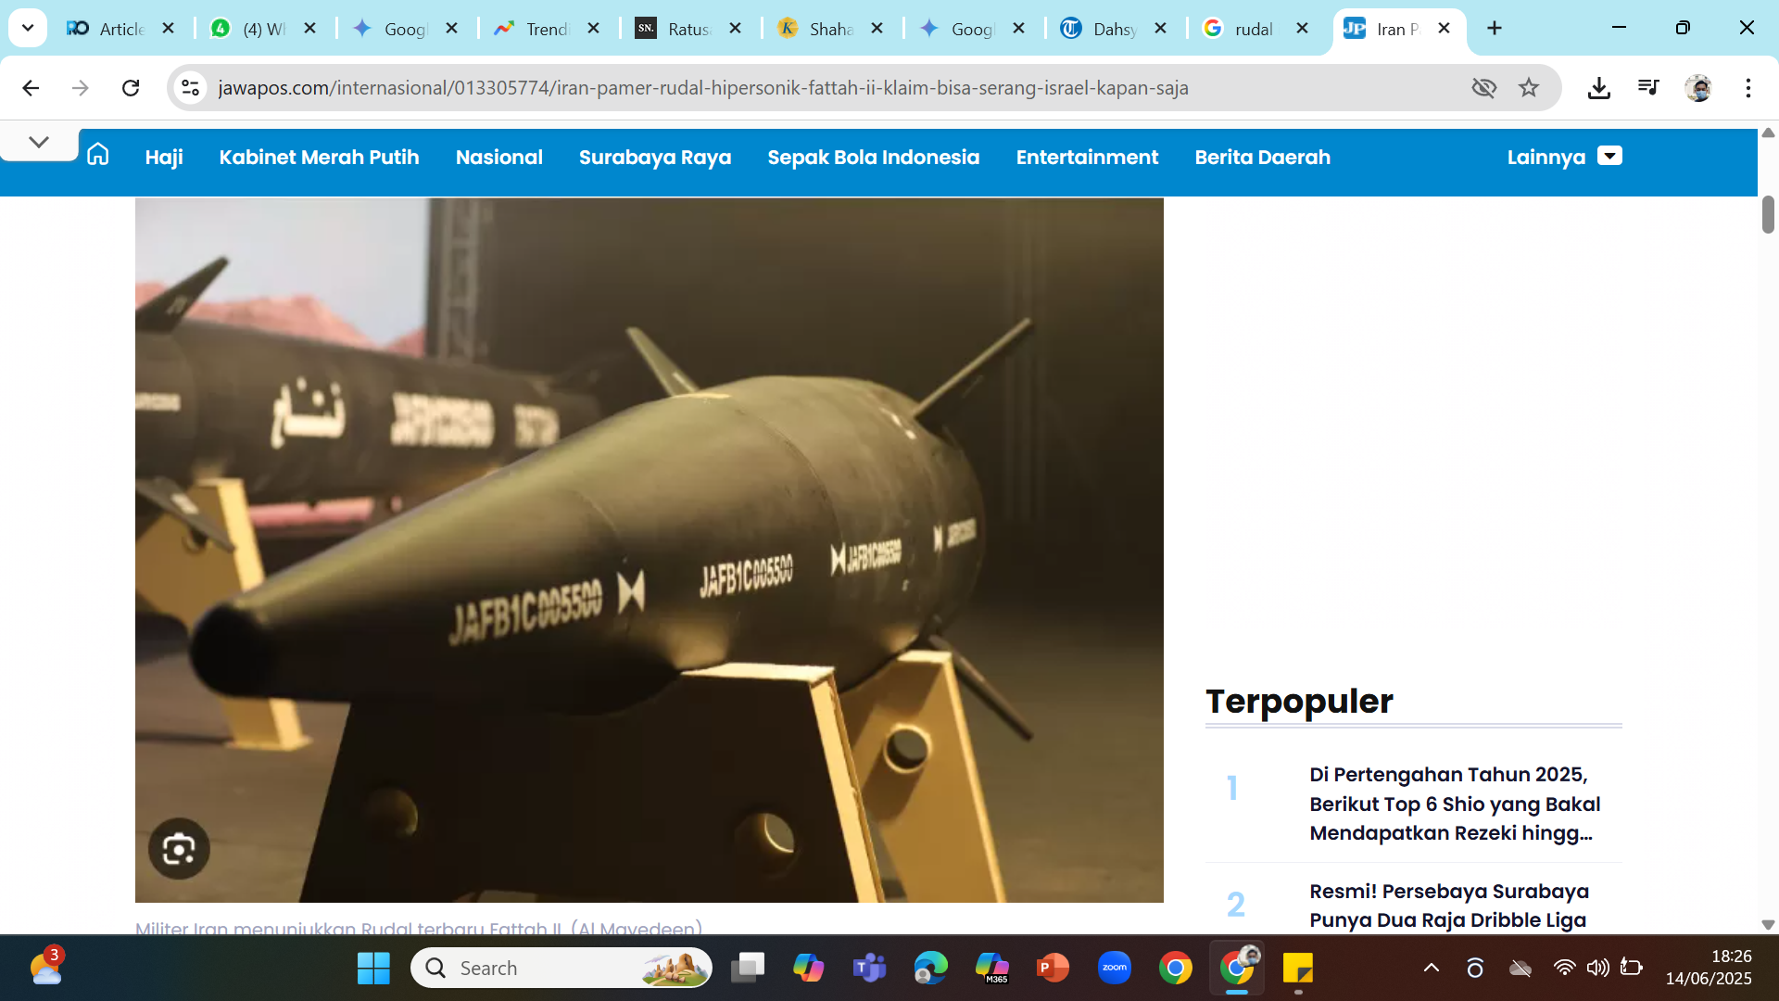Open Microsoft 365 Copilot app
This screenshot has height=1001, width=1779.
coord(991,969)
